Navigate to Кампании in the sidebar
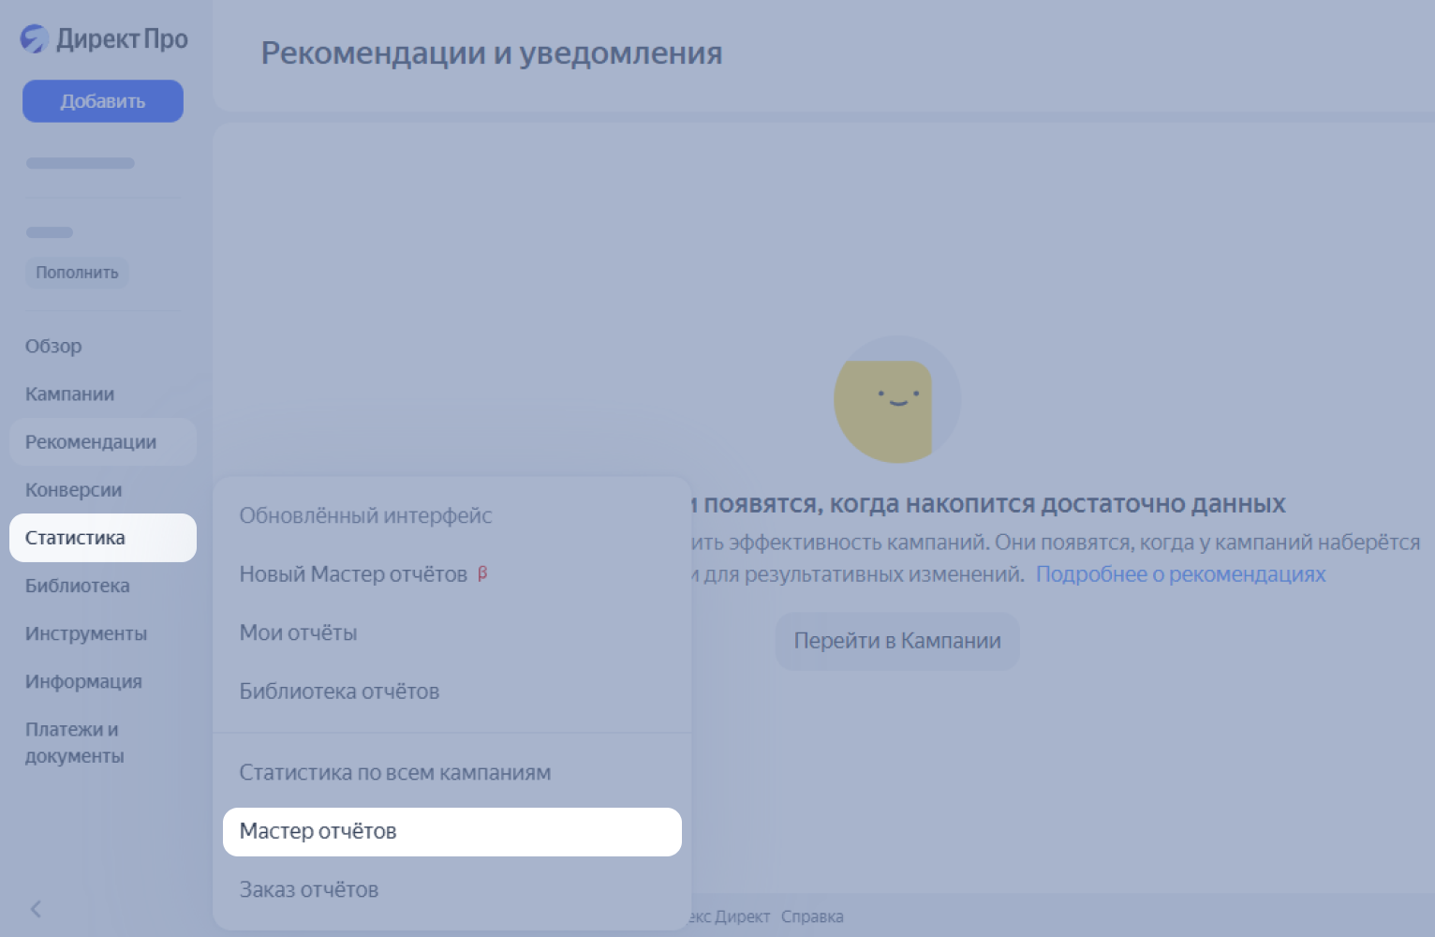 point(69,394)
